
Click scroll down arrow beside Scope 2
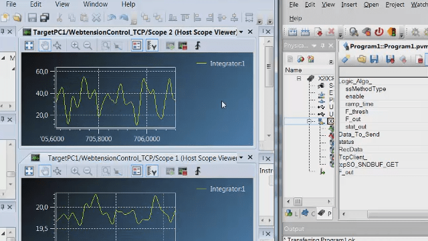[x=269, y=135]
